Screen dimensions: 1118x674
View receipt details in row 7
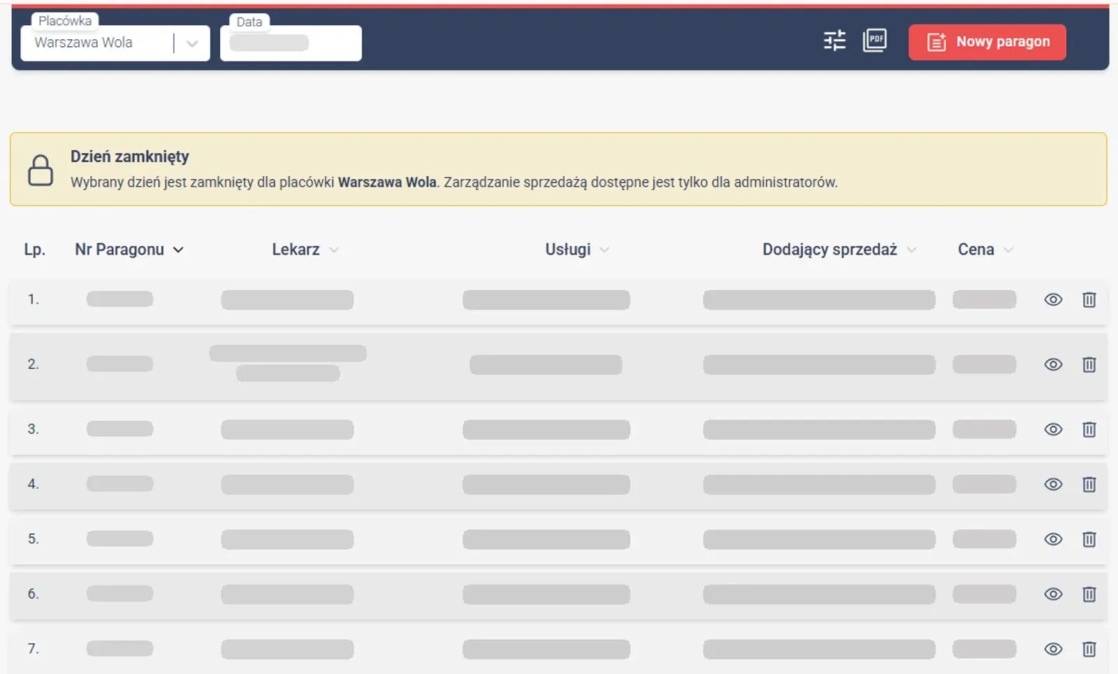tap(1053, 649)
